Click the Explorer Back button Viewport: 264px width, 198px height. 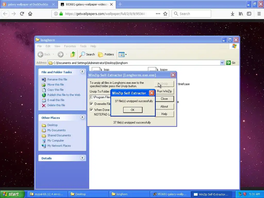click(44, 54)
